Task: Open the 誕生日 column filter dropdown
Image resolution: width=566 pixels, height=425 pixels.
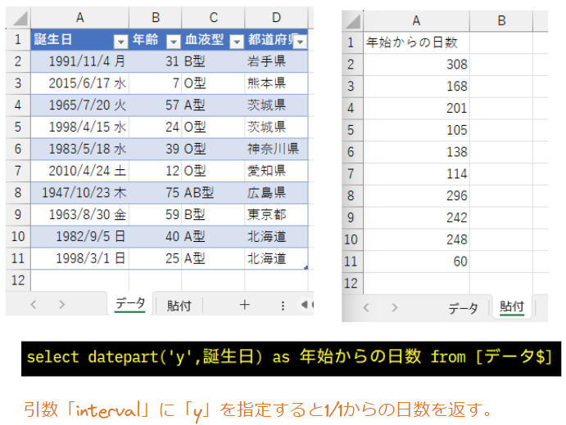Action: (x=120, y=42)
